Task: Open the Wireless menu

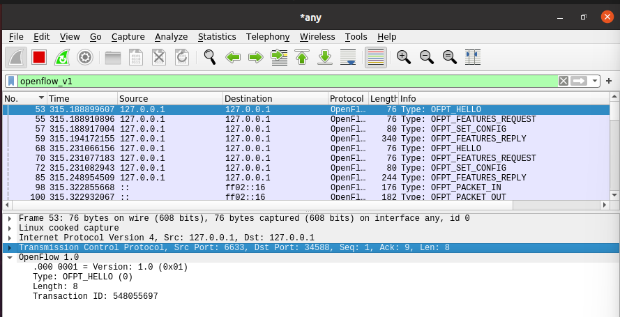Action: coord(317,37)
